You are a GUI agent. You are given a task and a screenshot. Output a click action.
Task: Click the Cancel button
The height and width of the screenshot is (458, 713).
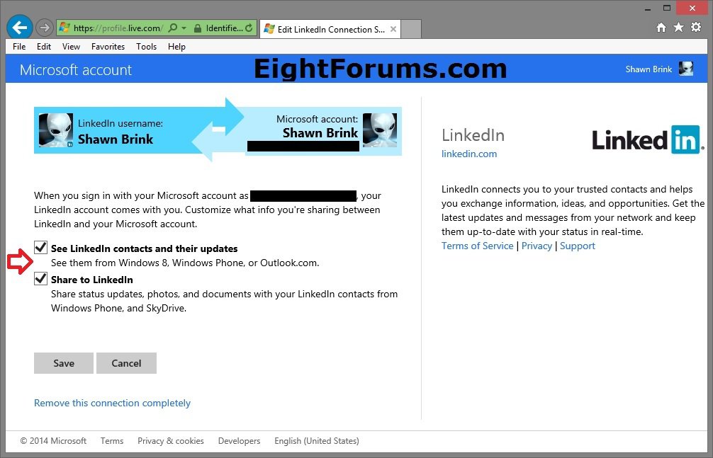tap(126, 363)
